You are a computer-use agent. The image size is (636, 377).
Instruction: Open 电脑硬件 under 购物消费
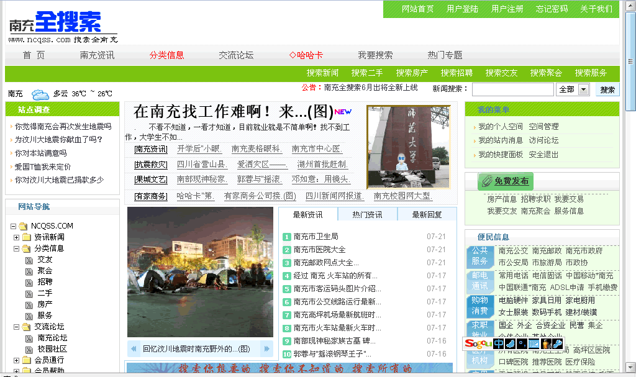pyautogui.click(x=513, y=301)
